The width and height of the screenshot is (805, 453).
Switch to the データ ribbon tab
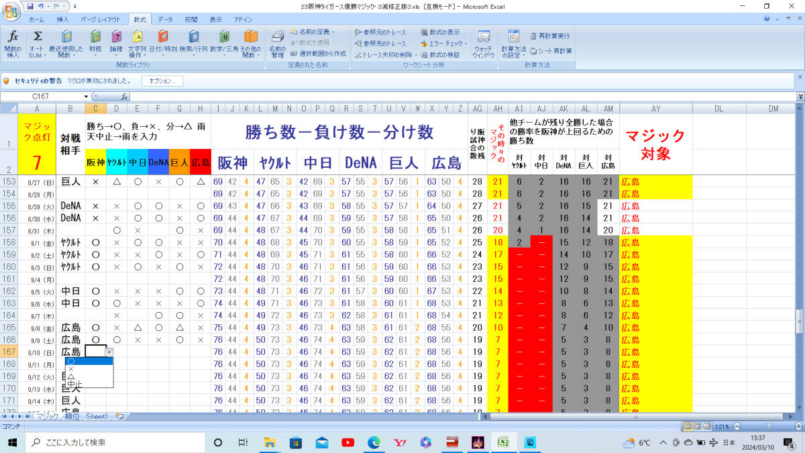[165, 19]
